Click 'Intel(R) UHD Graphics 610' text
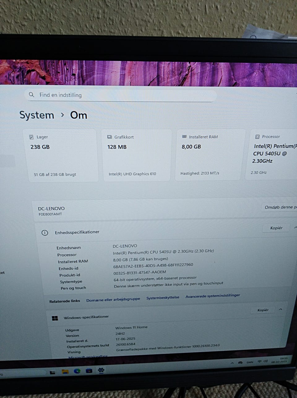297x398 pixels. [132, 174]
